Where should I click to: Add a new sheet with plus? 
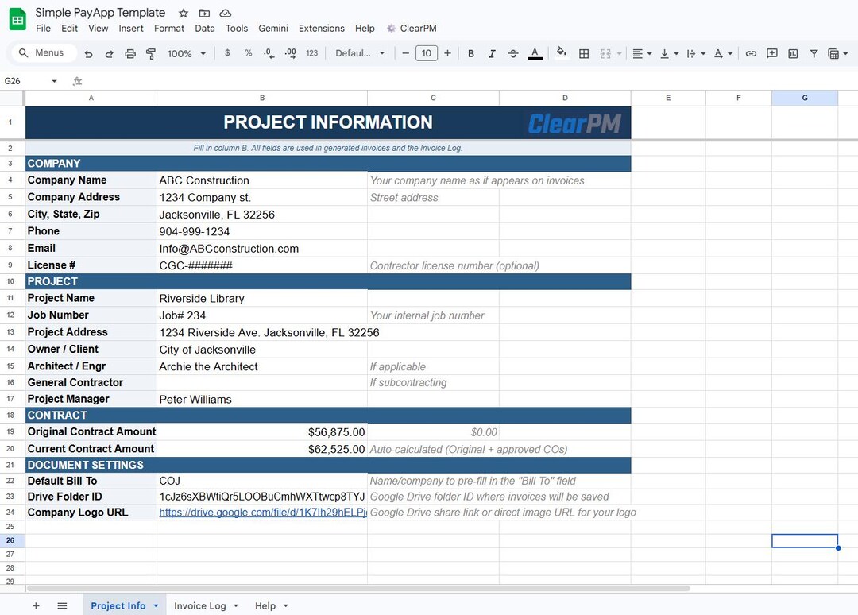pyautogui.click(x=36, y=605)
